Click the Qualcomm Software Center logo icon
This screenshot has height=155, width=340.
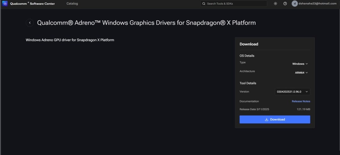pyautogui.click(x=5, y=4)
